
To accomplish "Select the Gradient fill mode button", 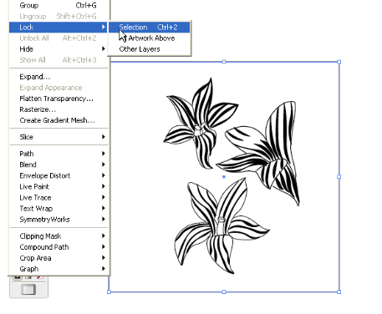I will coord(28,277).
